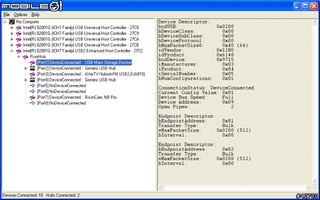Click the USB icon for controller 27CB
The width and height of the screenshot is (320, 200).
pyautogui.click(x=18, y=45)
